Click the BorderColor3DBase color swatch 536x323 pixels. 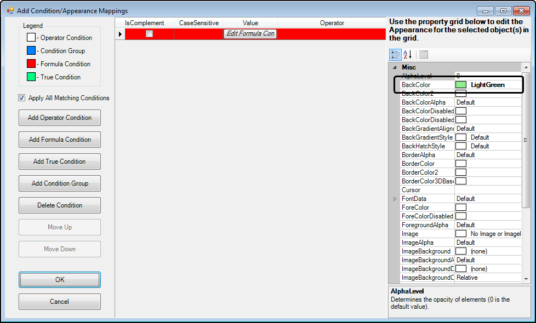tap(461, 181)
